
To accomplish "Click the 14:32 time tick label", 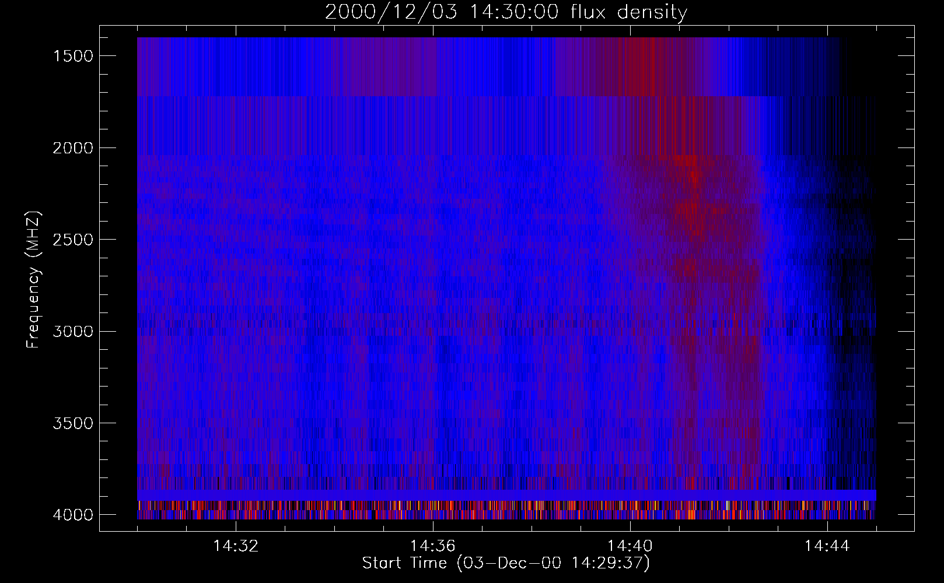I will [x=236, y=546].
